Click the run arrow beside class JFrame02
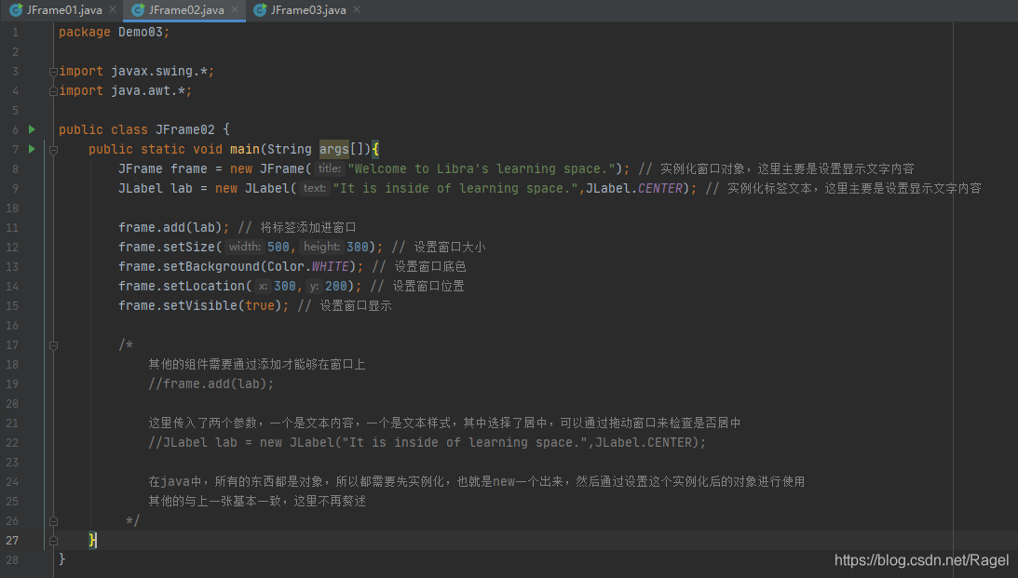Screen dimensions: 1018x578 pos(32,128)
